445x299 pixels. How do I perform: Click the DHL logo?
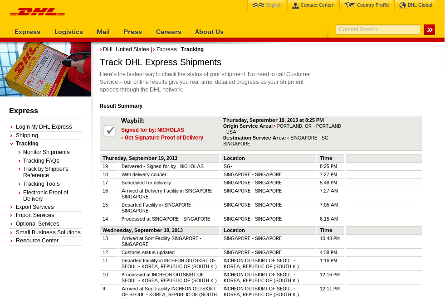pos(37,11)
